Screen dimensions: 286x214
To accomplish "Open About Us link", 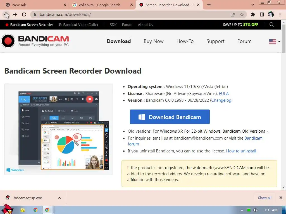I will click(145, 25).
